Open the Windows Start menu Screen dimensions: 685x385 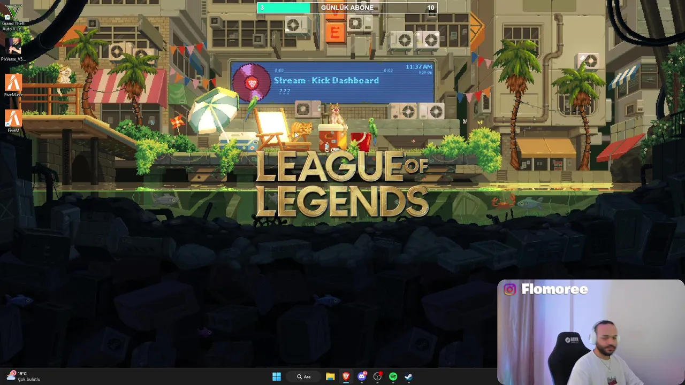277,376
